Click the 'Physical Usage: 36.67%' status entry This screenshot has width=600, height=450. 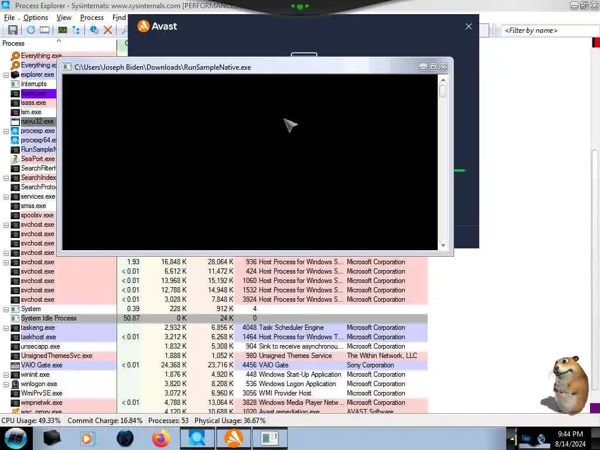[230, 421]
